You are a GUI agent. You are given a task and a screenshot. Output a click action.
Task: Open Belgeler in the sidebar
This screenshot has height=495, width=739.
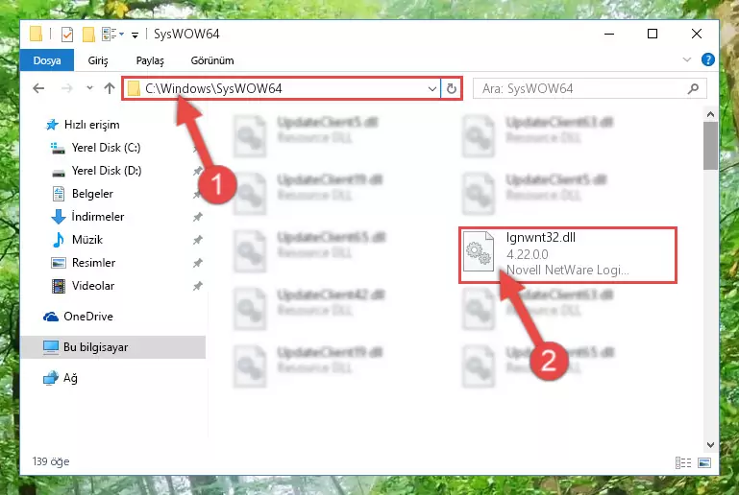coord(92,194)
